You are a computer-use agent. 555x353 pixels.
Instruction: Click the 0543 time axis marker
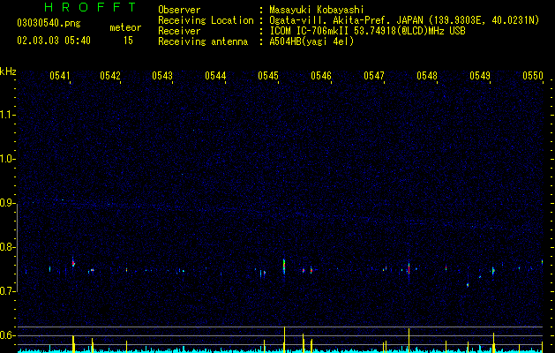162,76
